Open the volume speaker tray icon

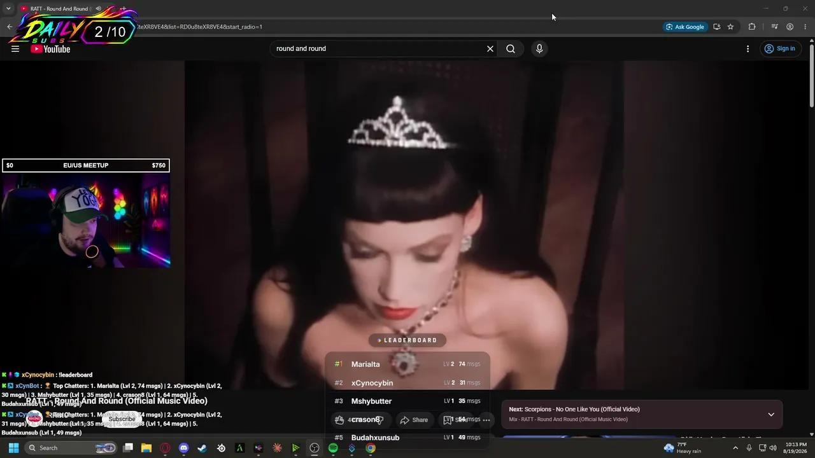773,448
